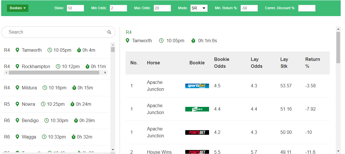
Task: Click the Lay Stk column header
Action: (284, 63)
